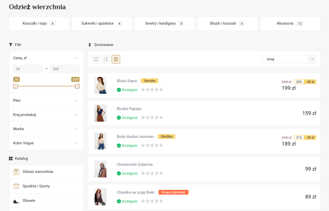329x211 pixels.
Task: Switch to grid view layout
Action: pos(96,59)
